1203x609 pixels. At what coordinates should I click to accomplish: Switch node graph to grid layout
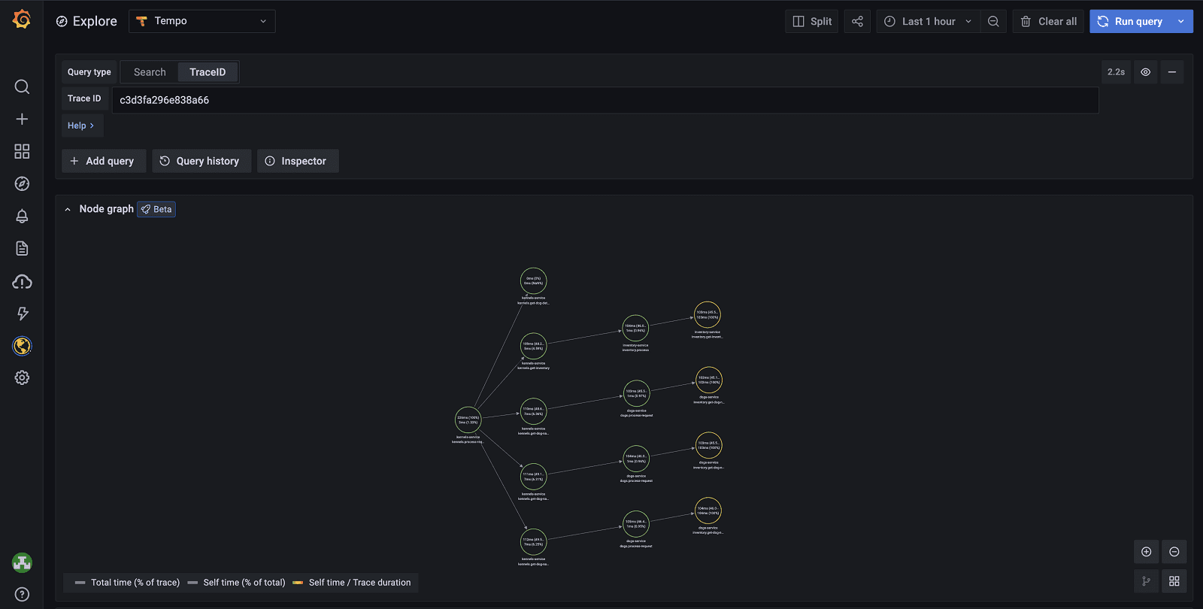(x=1174, y=581)
